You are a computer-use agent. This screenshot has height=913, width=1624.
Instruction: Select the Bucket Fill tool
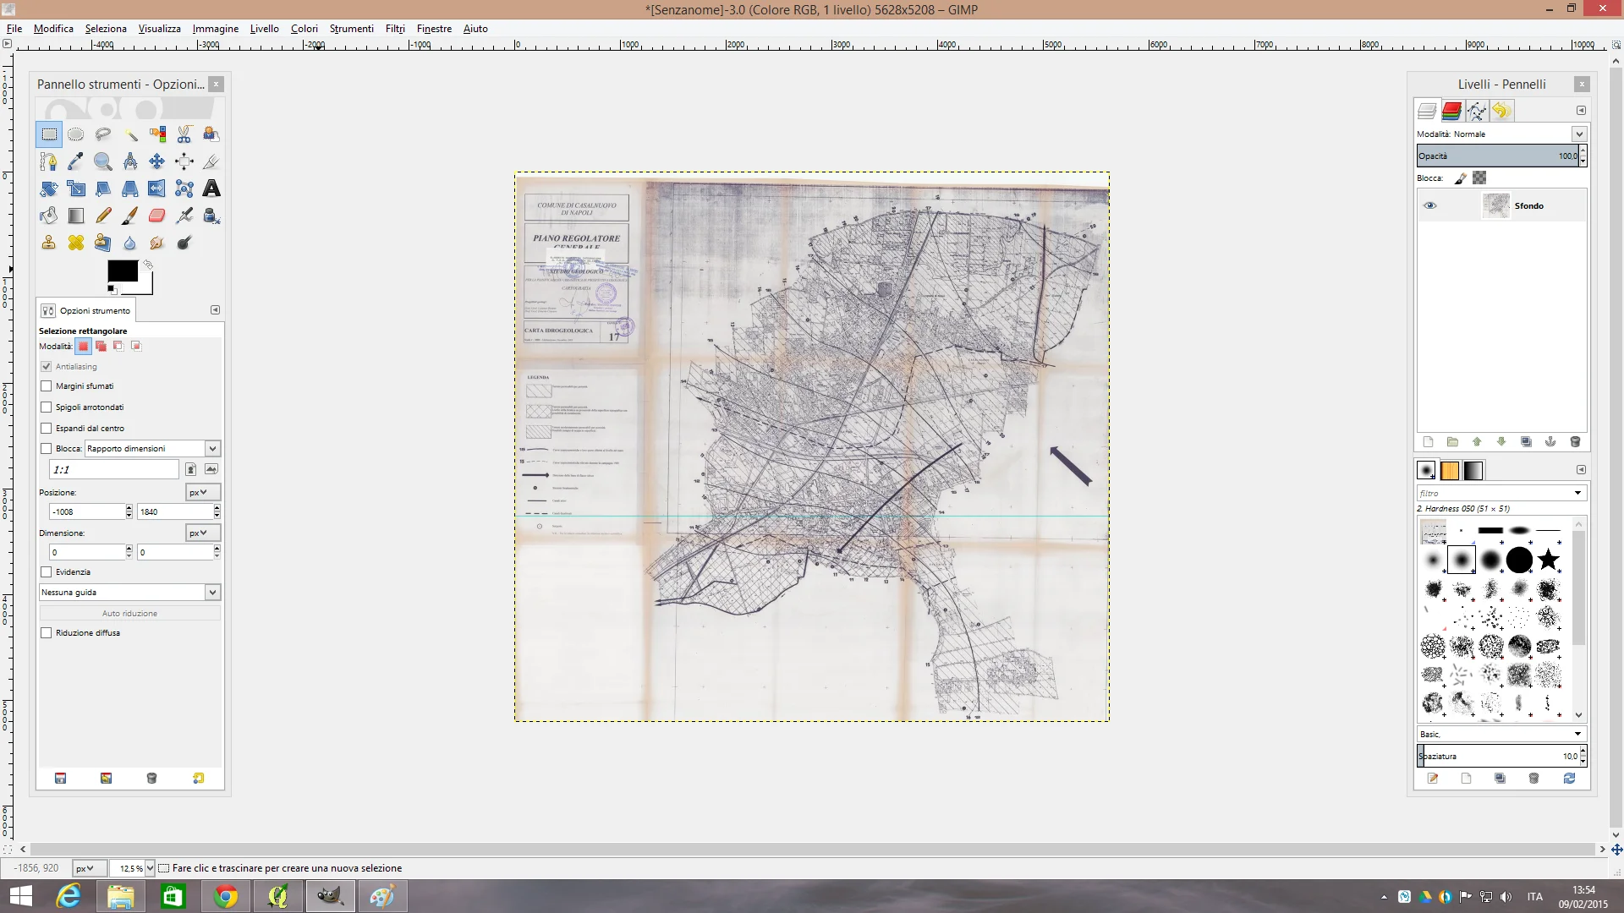[49, 216]
